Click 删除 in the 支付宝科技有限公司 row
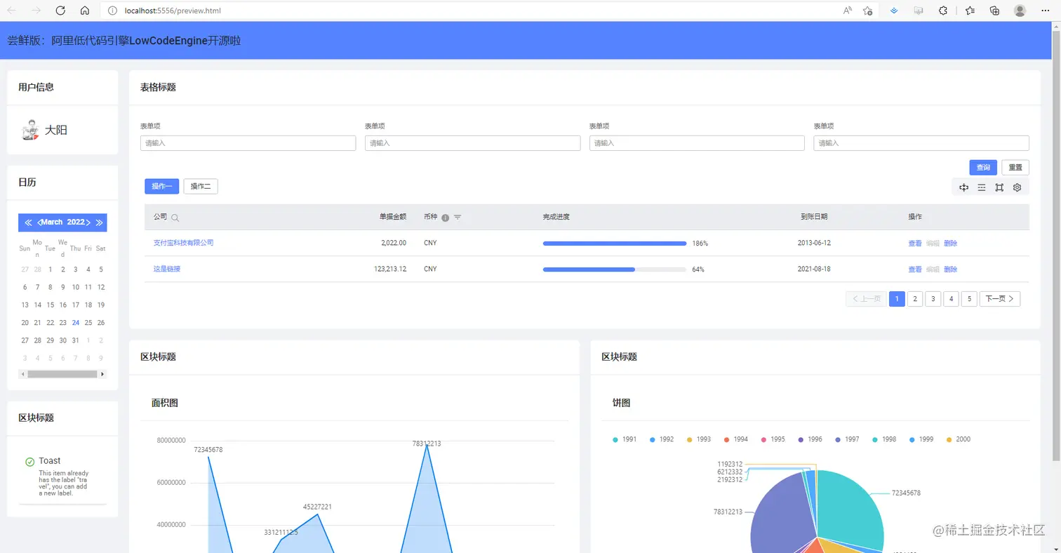The width and height of the screenshot is (1061, 553). pos(950,244)
